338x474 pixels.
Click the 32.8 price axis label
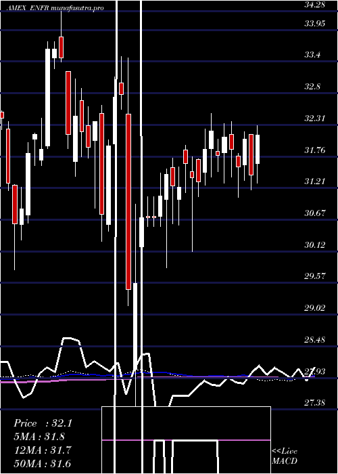tap(312, 87)
